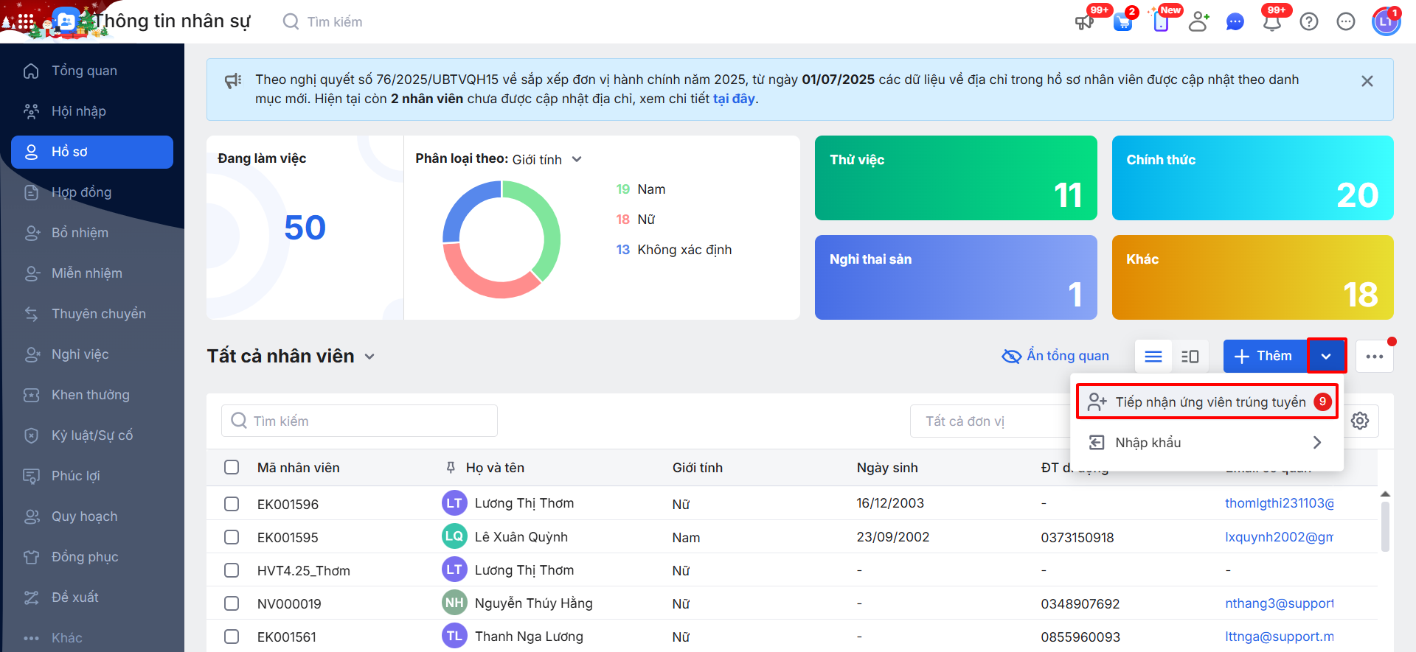
Task: Open Hợp đồng section in sidebar
Action: (92, 192)
